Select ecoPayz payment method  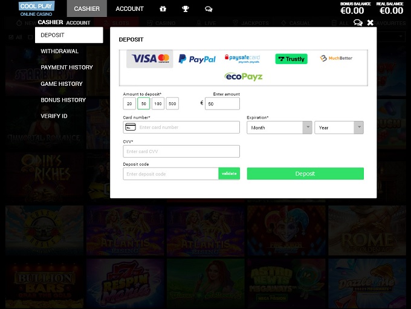[x=244, y=77]
